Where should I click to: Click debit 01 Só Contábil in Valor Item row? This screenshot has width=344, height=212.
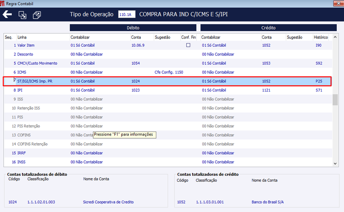[83, 45]
